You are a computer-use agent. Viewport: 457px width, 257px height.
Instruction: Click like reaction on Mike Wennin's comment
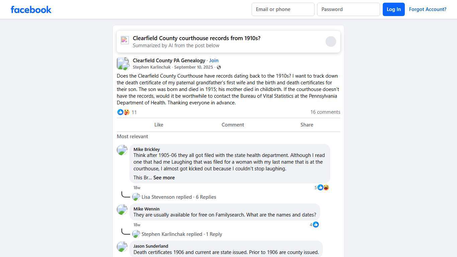pos(315,225)
